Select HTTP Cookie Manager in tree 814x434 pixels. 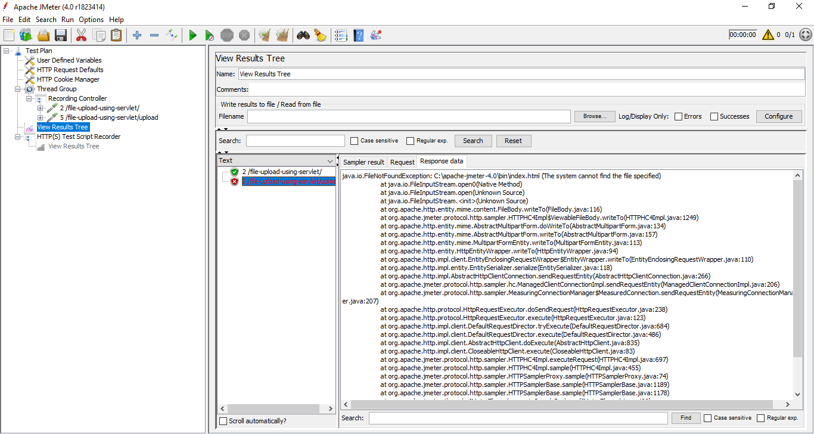(68, 79)
